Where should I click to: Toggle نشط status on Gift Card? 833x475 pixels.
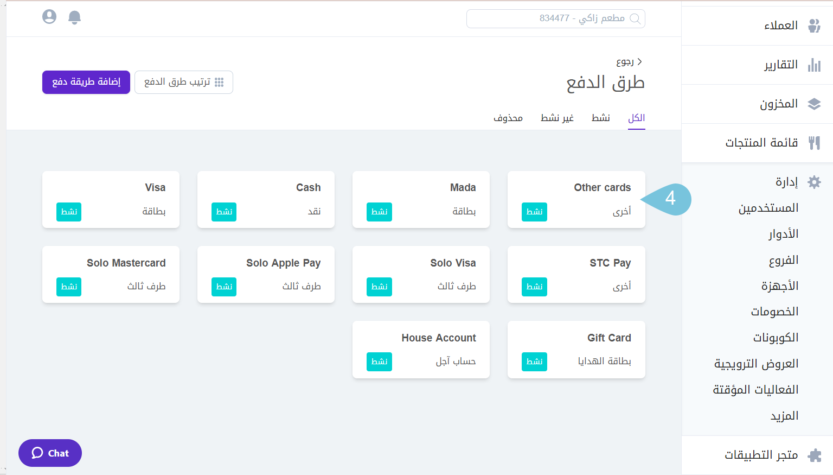pos(534,362)
